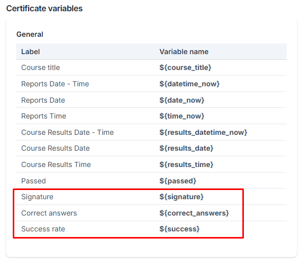
Task: Click the Reports Date - Time label
Action: point(55,84)
